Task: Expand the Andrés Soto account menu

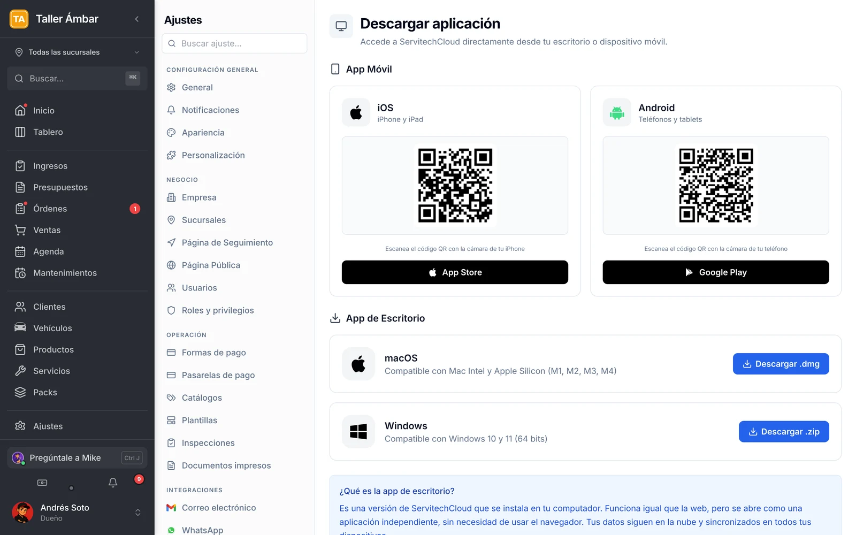Action: pos(77,513)
